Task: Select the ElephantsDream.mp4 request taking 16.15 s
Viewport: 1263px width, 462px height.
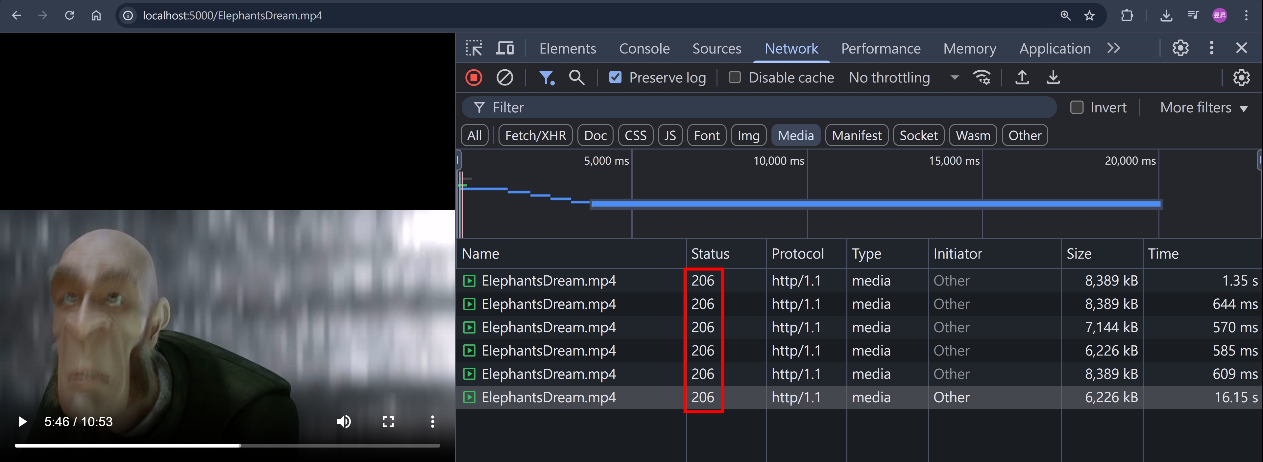Action: click(x=859, y=397)
